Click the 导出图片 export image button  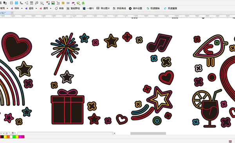(103, 8)
